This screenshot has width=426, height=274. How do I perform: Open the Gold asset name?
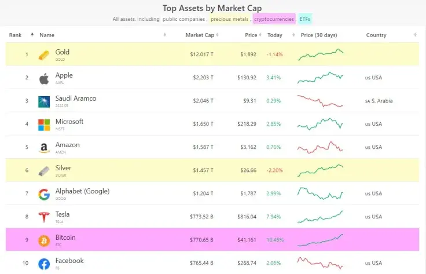click(x=62, y=52)
